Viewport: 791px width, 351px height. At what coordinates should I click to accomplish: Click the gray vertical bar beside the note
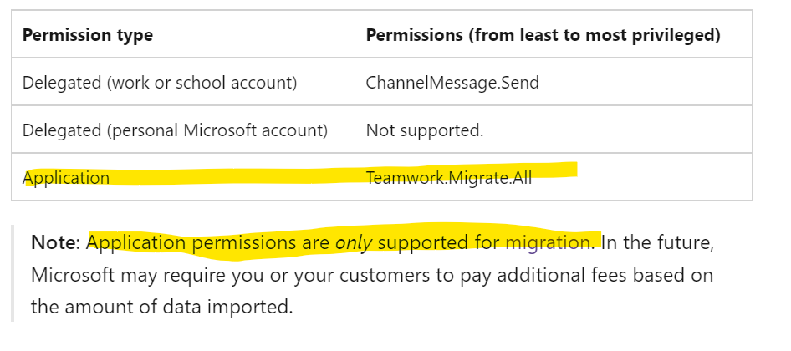coord(13,274)
